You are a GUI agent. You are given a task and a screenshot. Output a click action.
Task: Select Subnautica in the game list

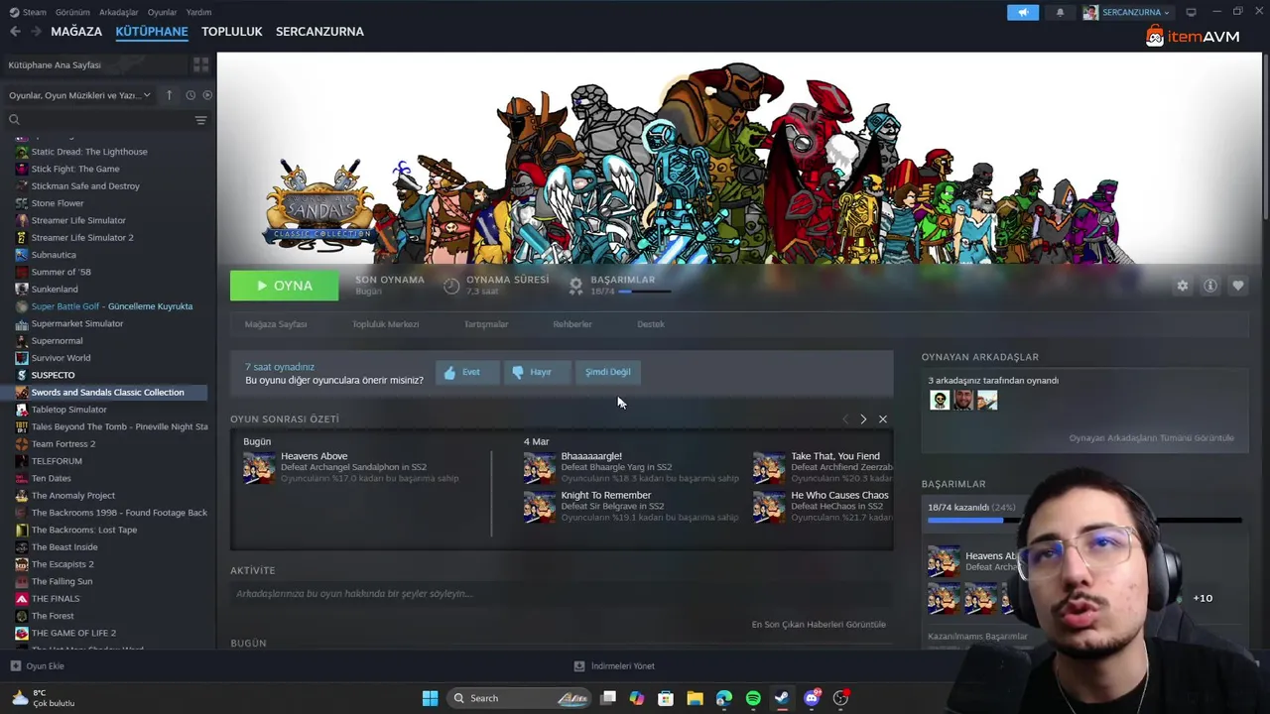[54, 255]
